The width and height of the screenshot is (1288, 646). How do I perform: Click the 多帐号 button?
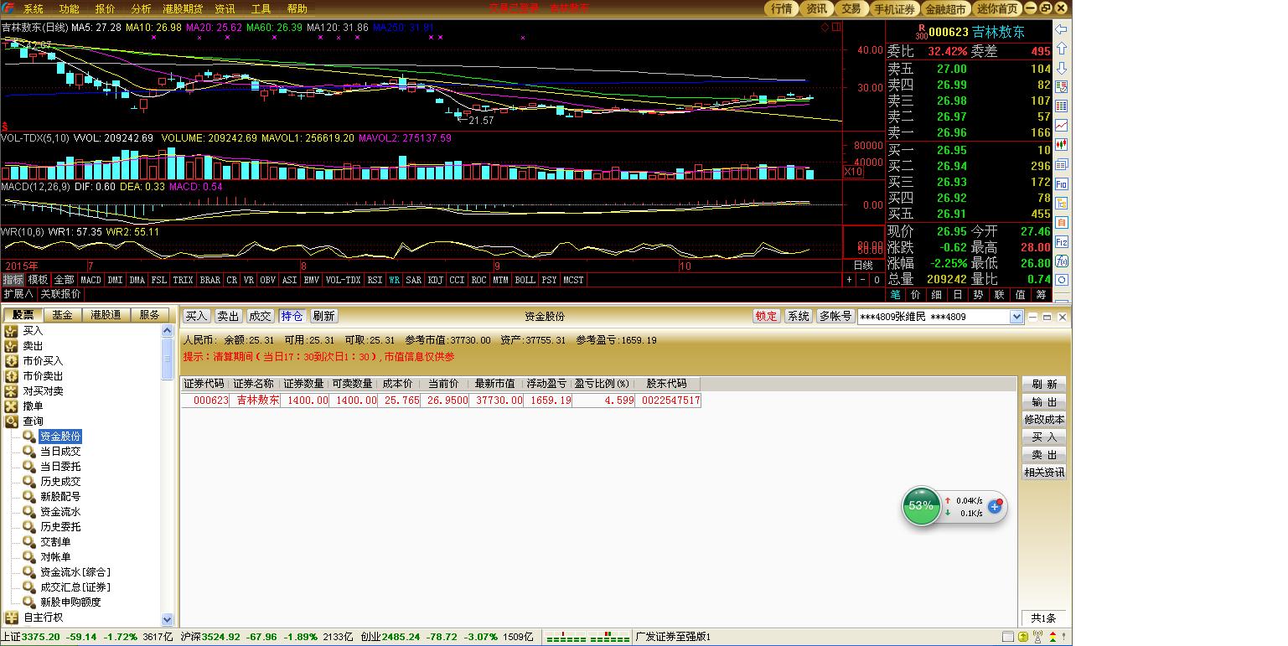click(835, 316)
